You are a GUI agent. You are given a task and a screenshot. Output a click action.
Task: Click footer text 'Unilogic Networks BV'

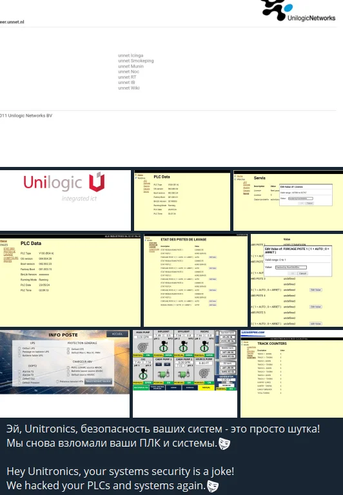pos(30,115)
